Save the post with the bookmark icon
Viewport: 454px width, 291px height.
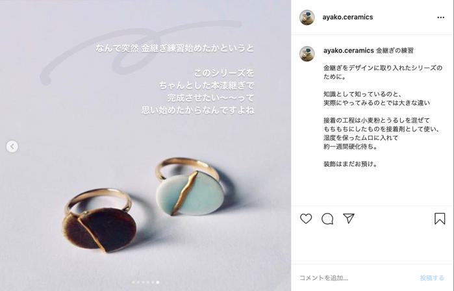click(x=440, y=219)
